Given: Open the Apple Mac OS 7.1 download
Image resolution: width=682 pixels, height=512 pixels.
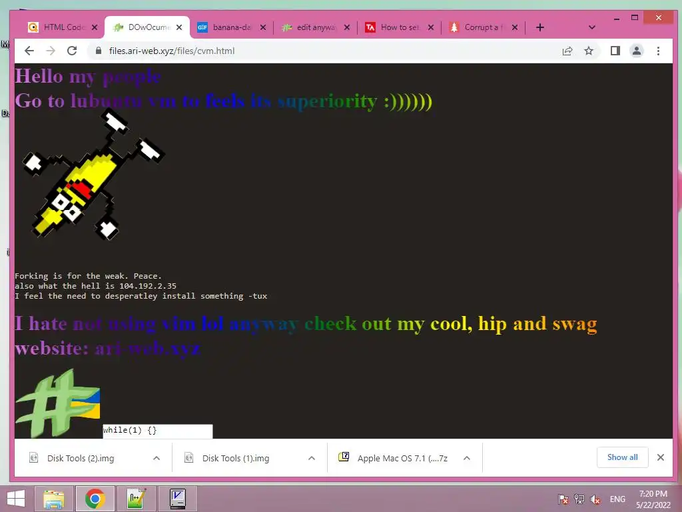Looking at the screenshot, I should click(x=394, y=458).
